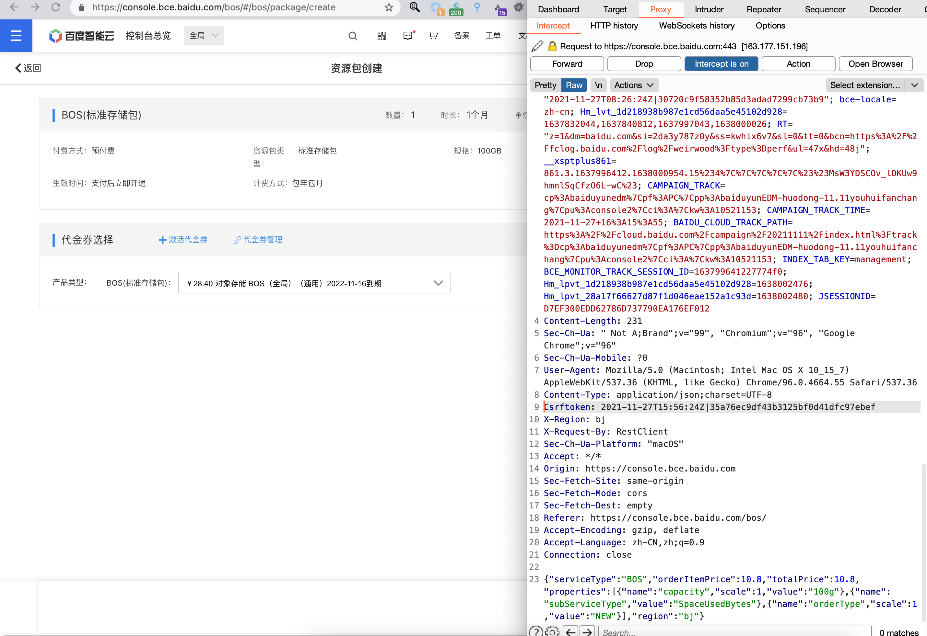The height and width of the screenshot is (636, 927).
Task: Click the shopping cart icon
Action: [x=433, y=36]
